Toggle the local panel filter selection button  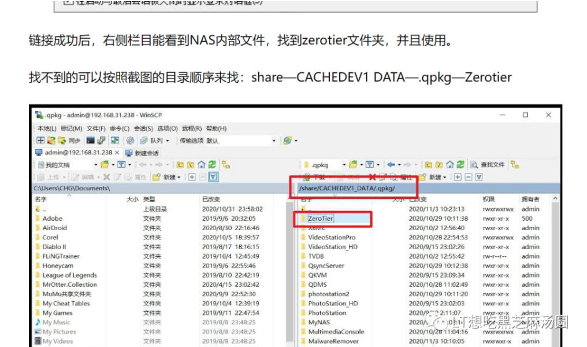(213, 177)
